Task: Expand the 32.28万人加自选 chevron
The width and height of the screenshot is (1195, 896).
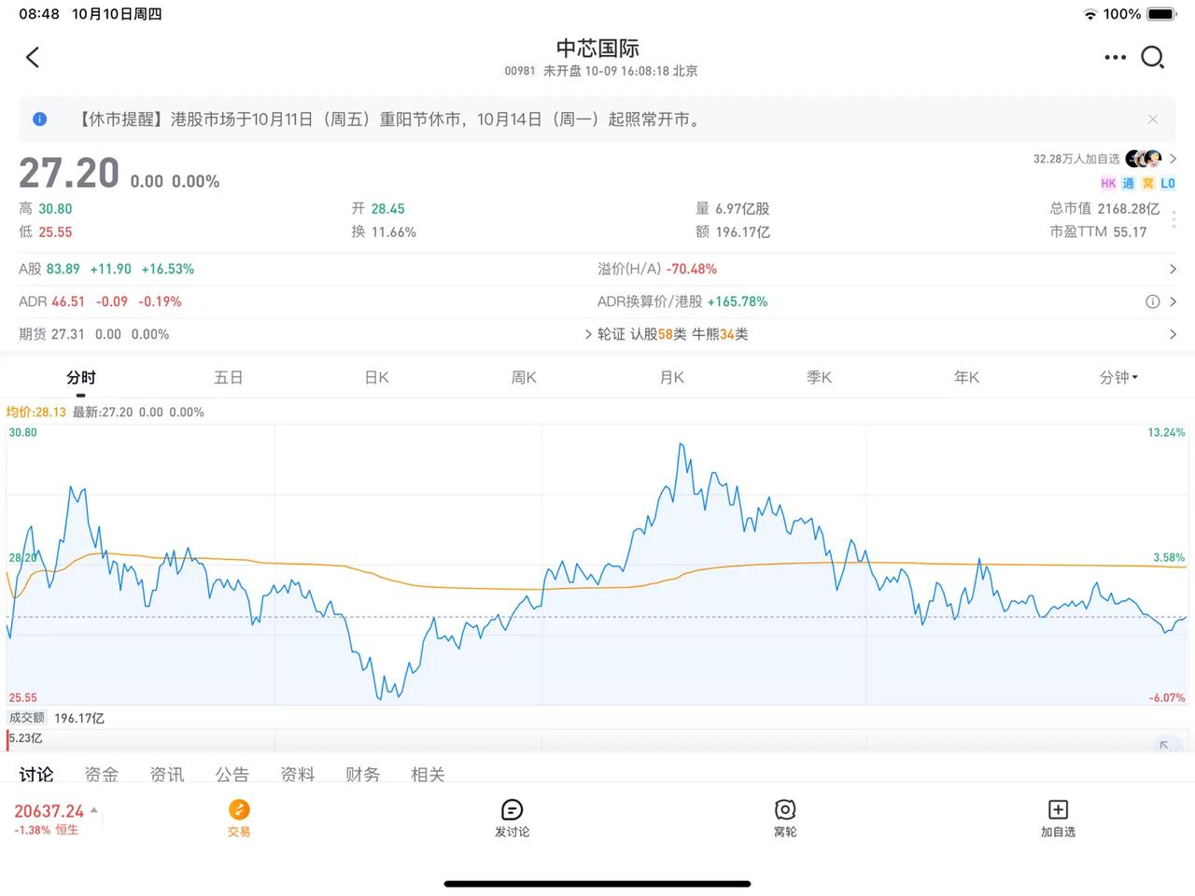Action: pyautogui.click(x=1174, y=159)
